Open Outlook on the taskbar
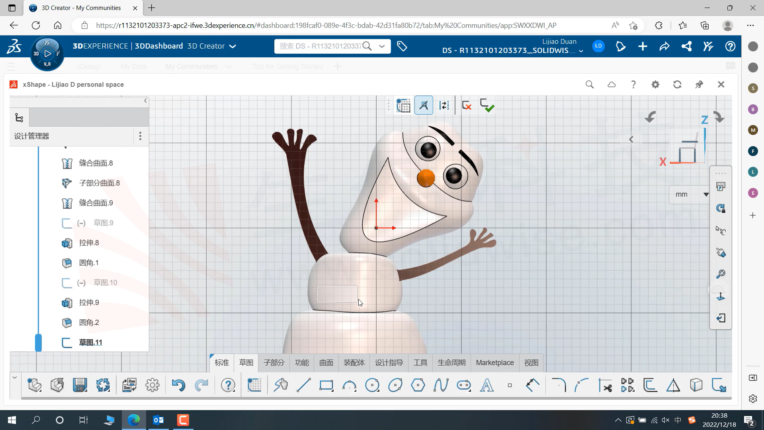The image size is (764, 430). [158, 420]
